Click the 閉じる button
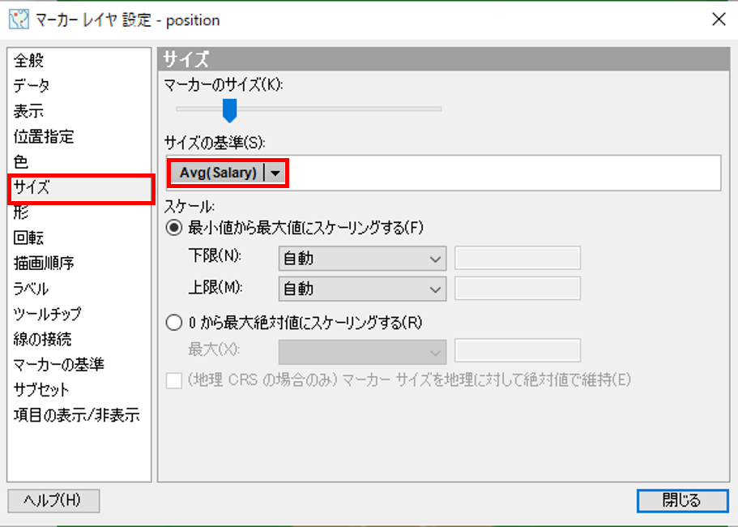The width and height of the screenshot is (738, 527). 682,500
